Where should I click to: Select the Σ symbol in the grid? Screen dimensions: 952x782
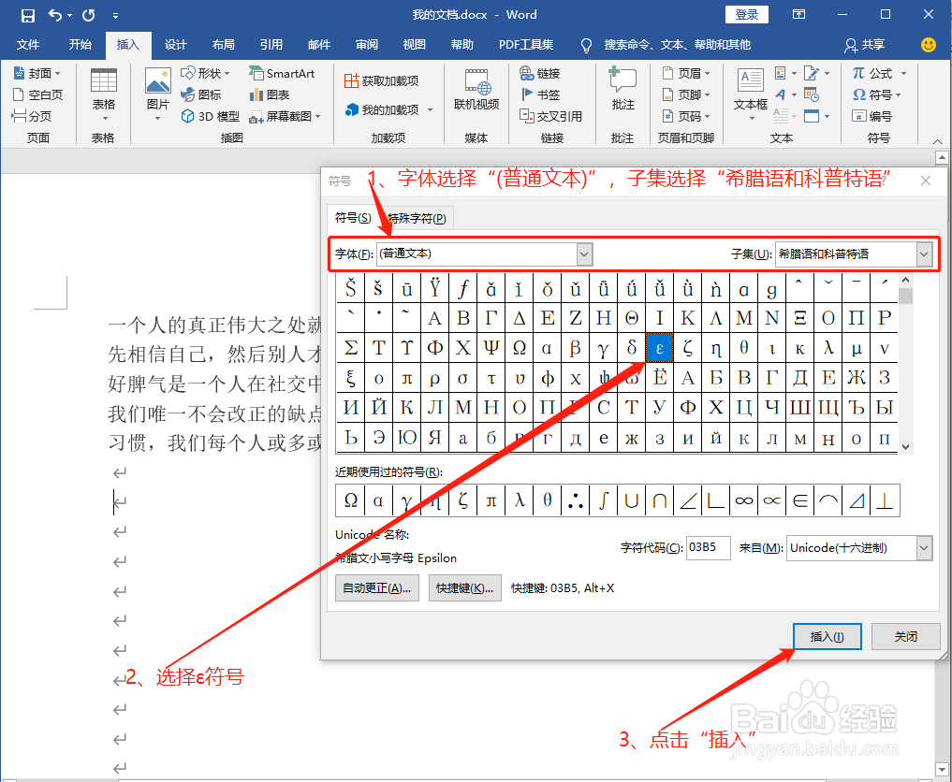coord(350,348)
